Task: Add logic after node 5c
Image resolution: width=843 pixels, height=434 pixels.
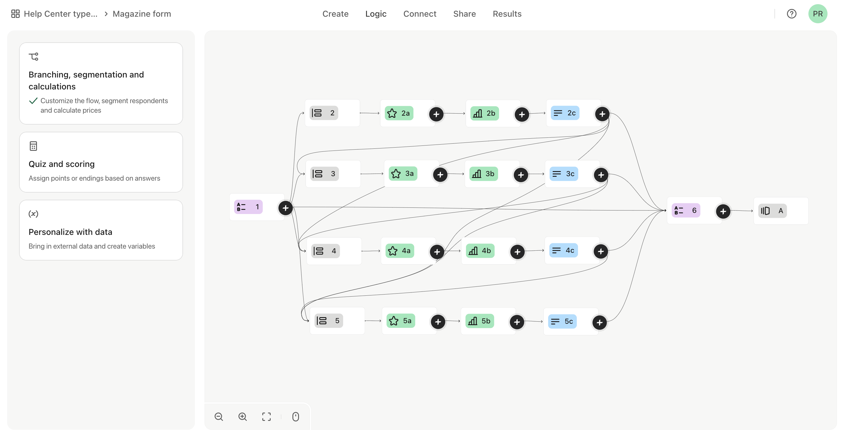Action: pos(599,322)
